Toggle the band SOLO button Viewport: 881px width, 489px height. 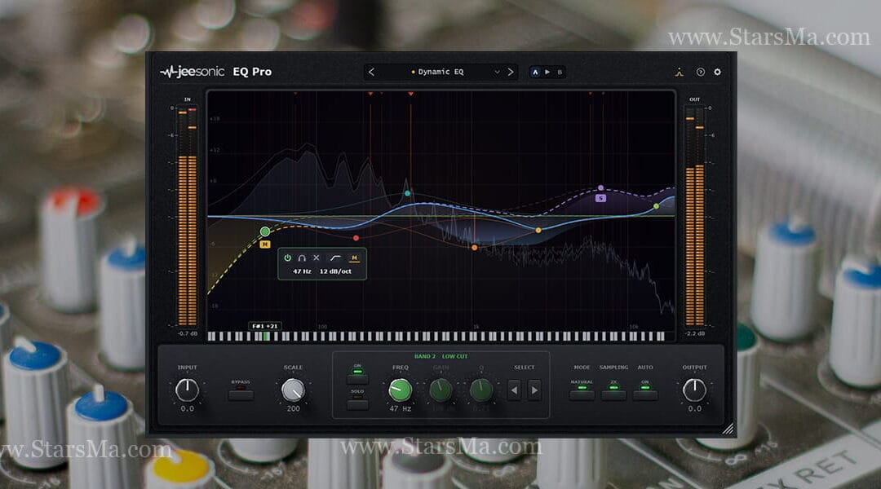click(x=357, y=403)
